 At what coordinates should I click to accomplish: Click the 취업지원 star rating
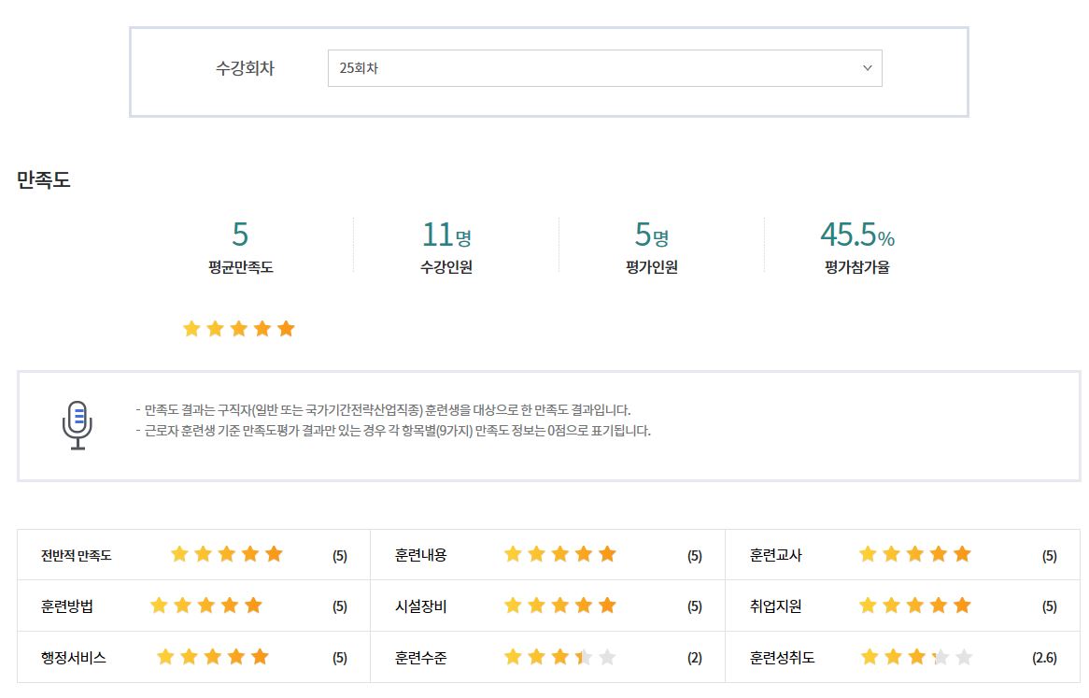[x=915, y=605]
